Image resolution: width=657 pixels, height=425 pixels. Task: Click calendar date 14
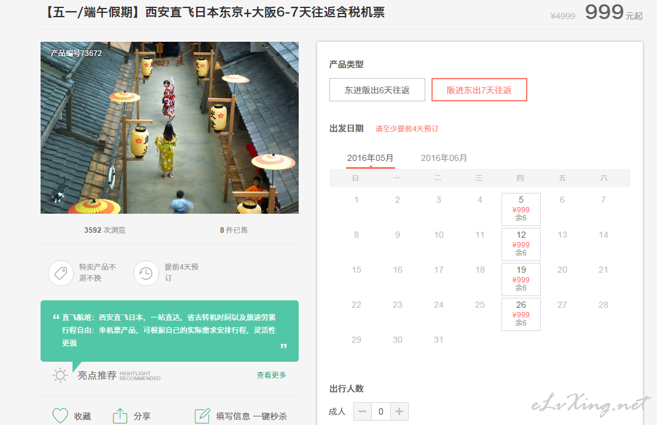pyautogui.click(x=604, y=235)
